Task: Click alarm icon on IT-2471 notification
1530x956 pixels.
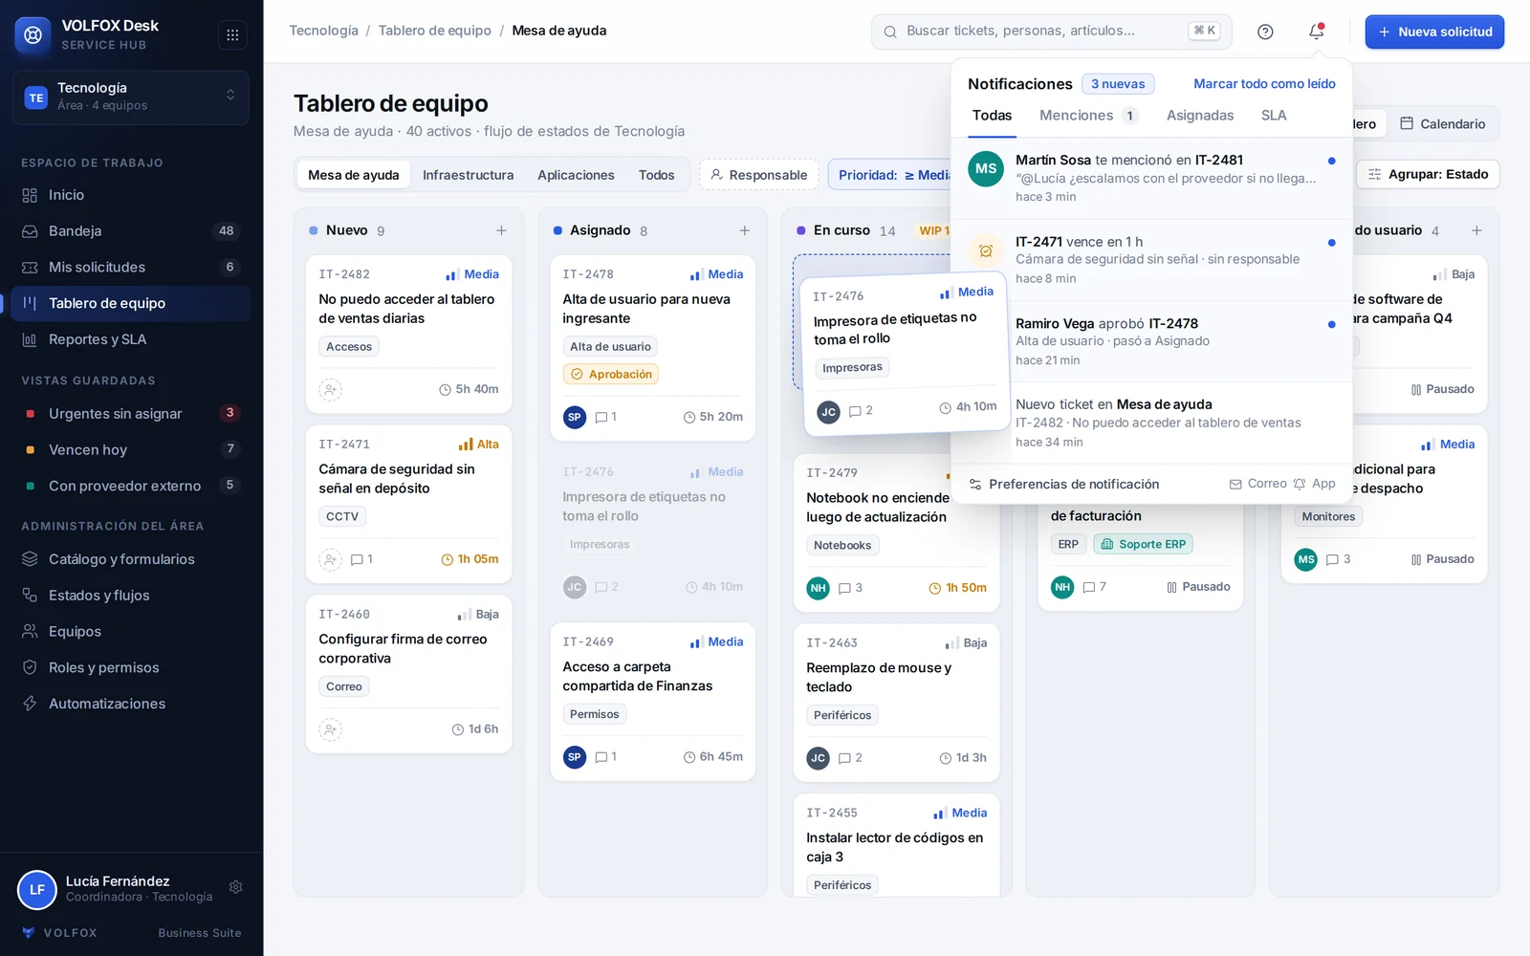Action: (x=986, y=250)
